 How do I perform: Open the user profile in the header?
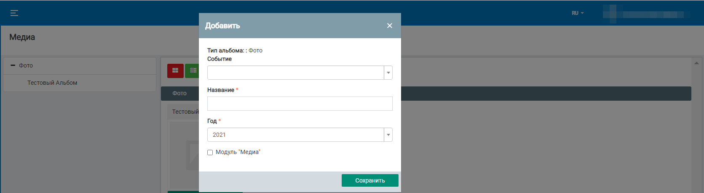click(645, 14)
